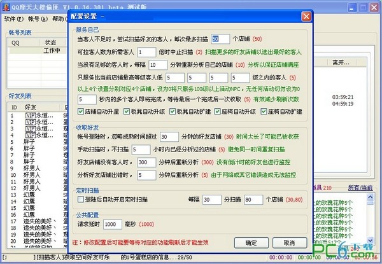This screenshot has height=264, width=382.
Task: Toggle 板凳自动扩建 checkbox
Action: [173, 111]
